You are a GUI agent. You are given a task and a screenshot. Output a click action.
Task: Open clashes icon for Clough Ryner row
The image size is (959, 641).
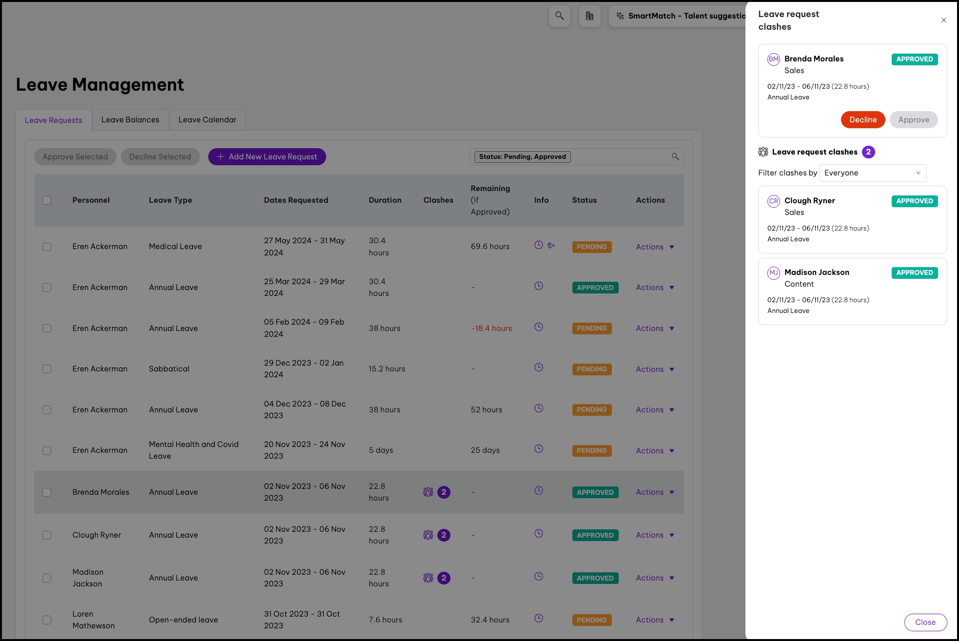tap(428, 535)
